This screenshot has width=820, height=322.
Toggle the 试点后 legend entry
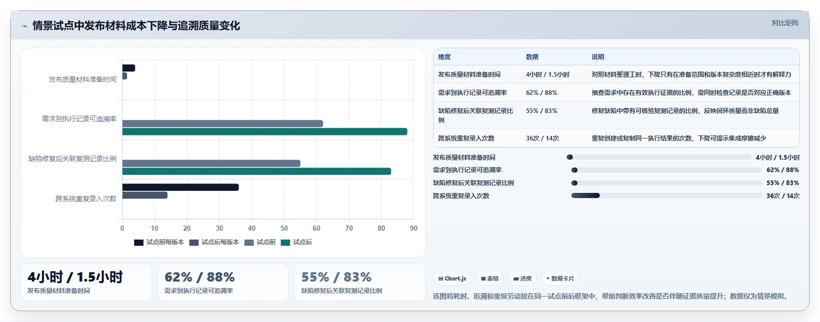[296, 242]
